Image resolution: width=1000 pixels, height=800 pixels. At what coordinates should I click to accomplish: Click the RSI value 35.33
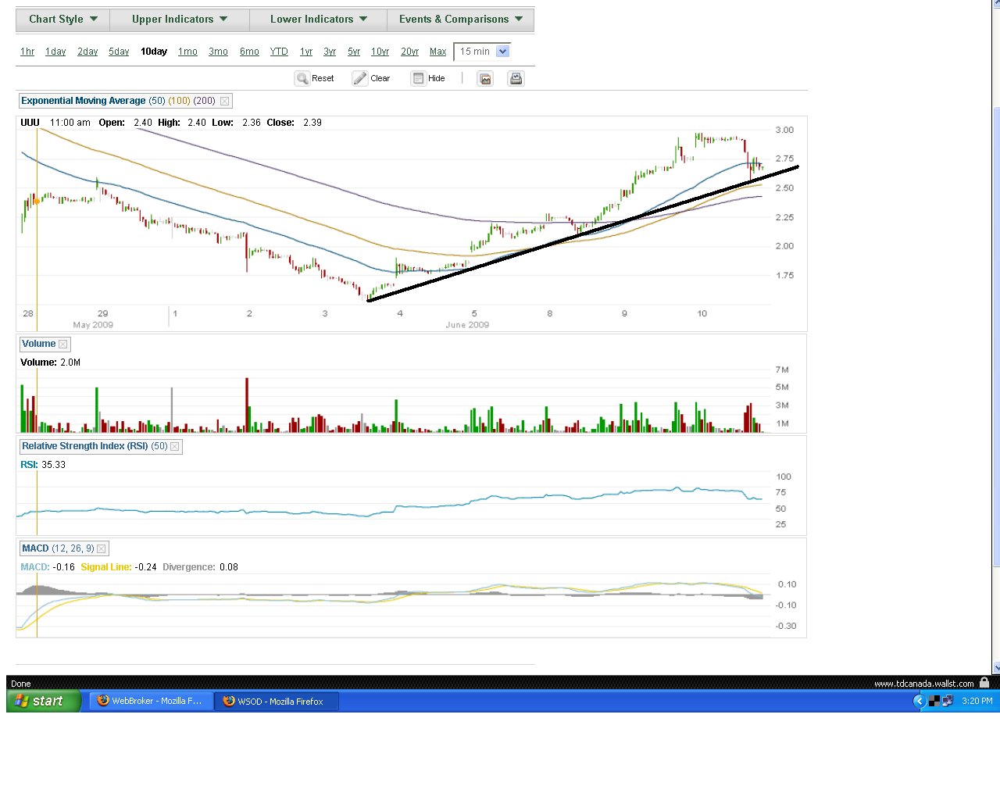click(54, 465)
